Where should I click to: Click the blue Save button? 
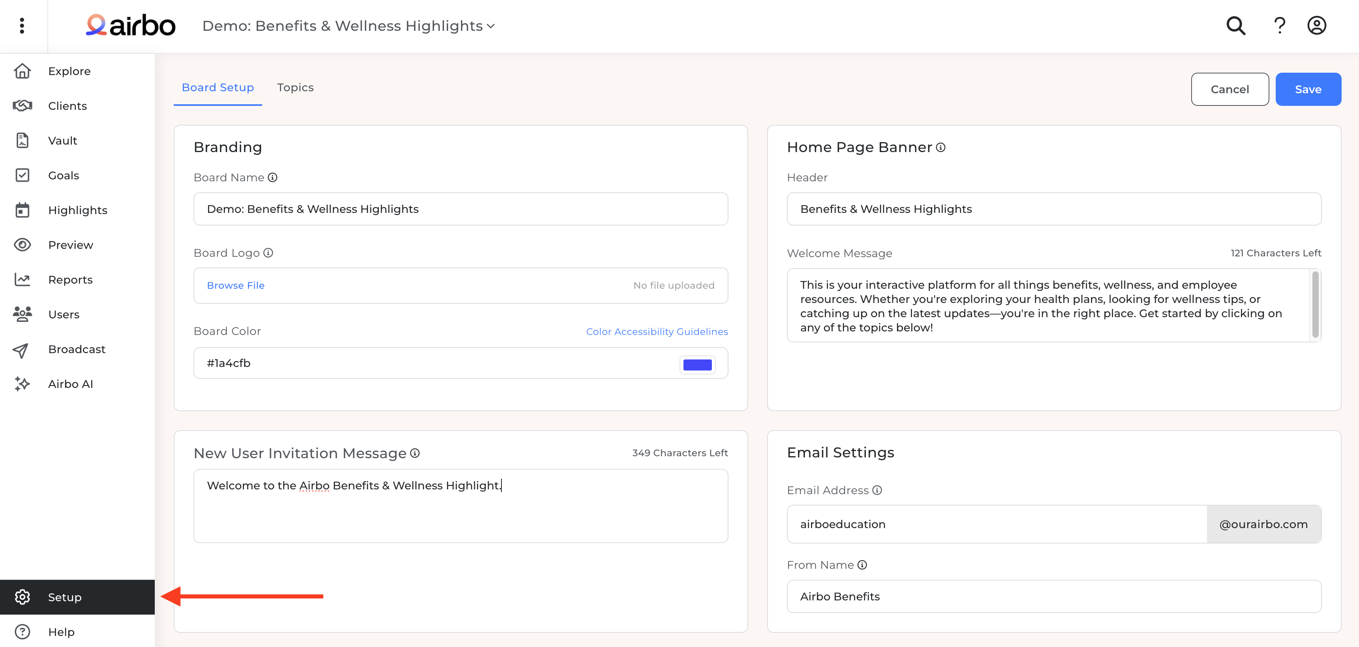tap(1308, 89)
